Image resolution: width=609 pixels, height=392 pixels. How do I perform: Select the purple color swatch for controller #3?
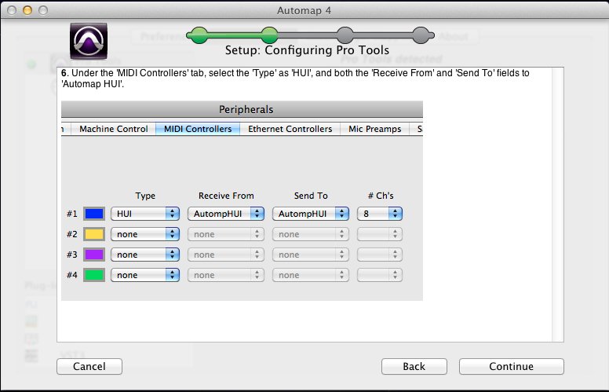94,255
